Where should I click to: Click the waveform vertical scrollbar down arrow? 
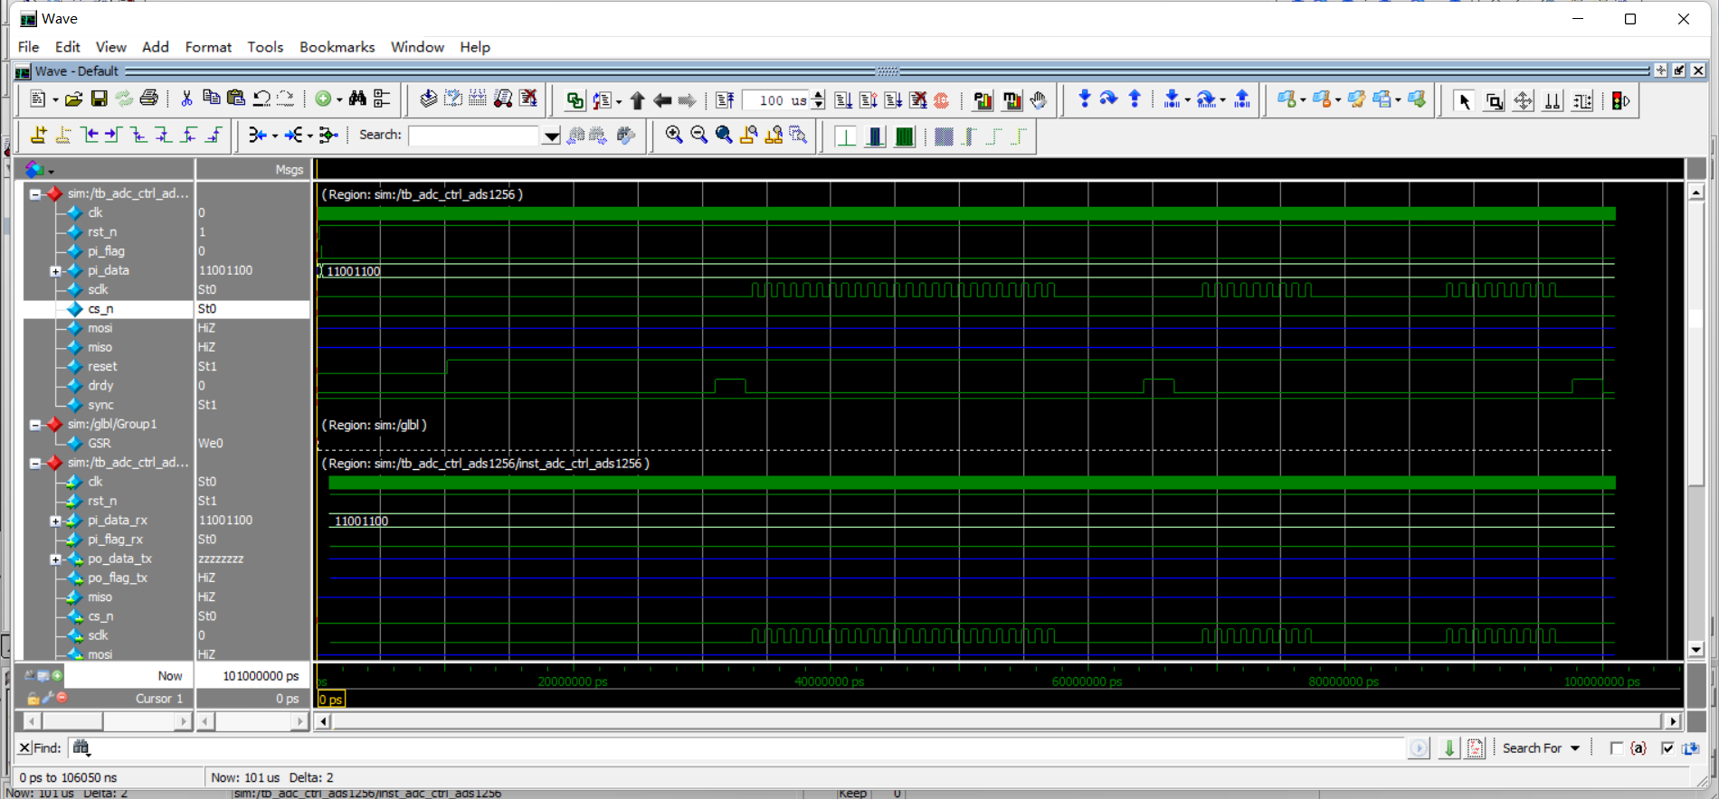(x=1696, y=650)
